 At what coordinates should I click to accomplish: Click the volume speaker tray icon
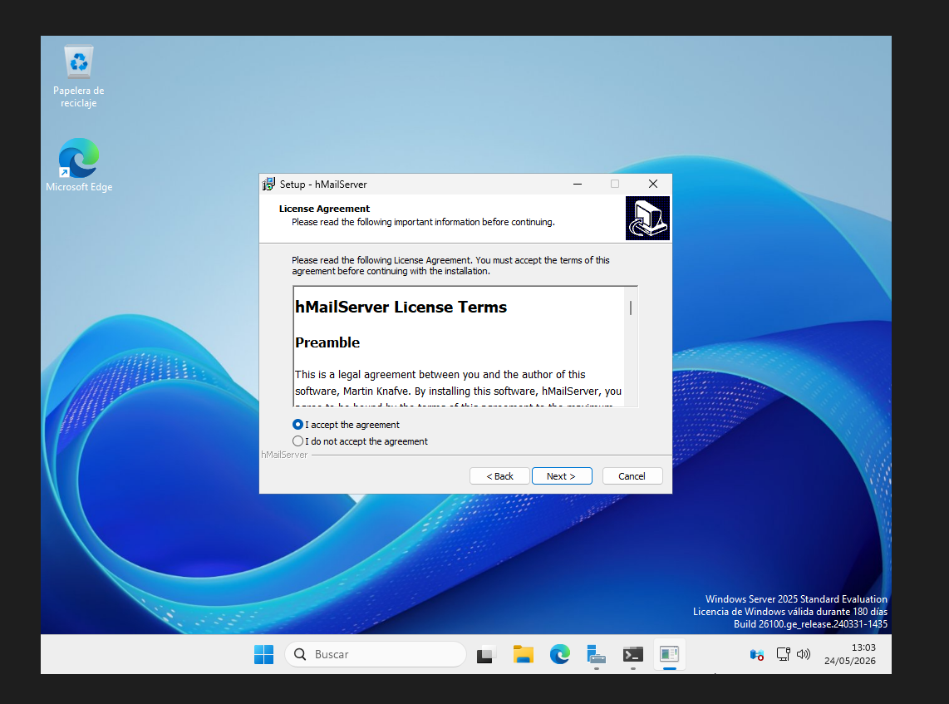click(x=803, y=654)
